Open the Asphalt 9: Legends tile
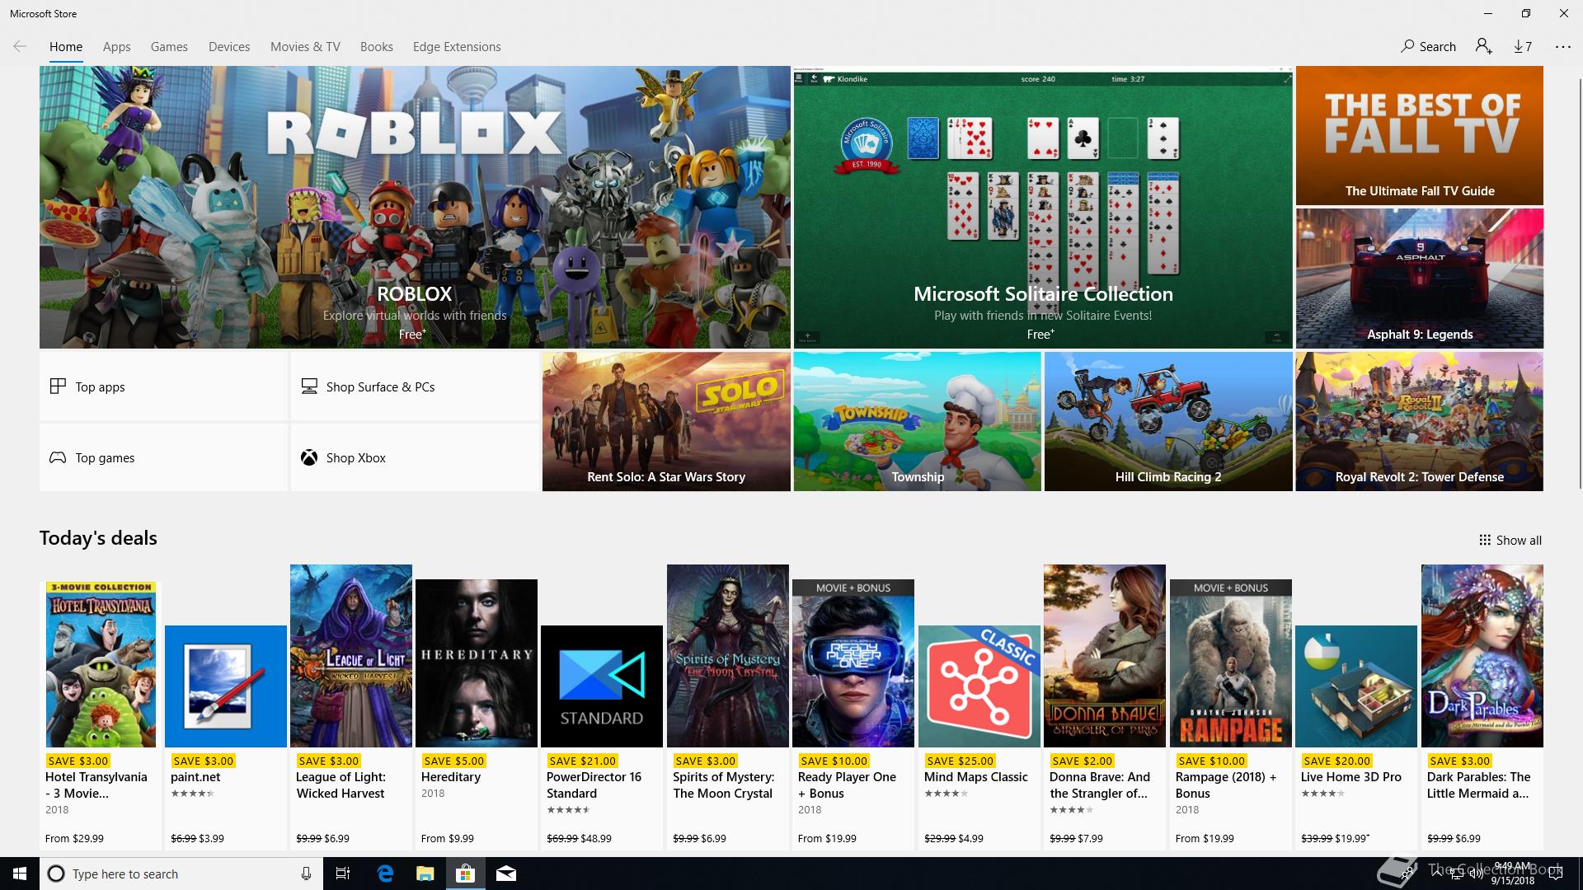1583x890 pixels. [1420, 279]
